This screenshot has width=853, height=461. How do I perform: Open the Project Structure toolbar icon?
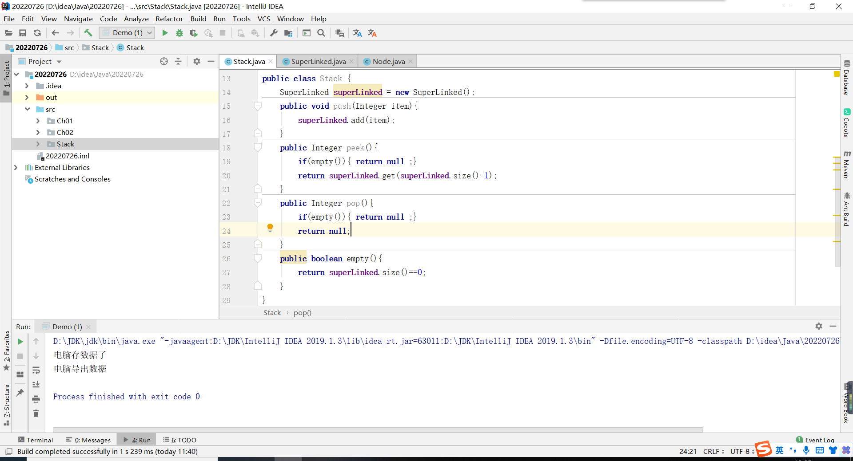(x=288, y=33)
